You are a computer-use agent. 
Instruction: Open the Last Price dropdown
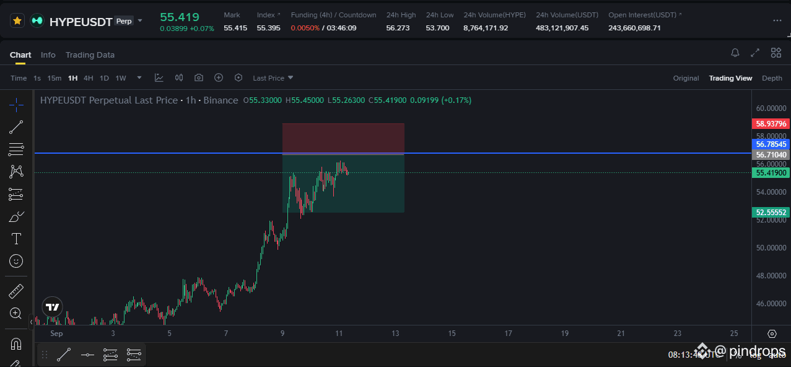273,78
